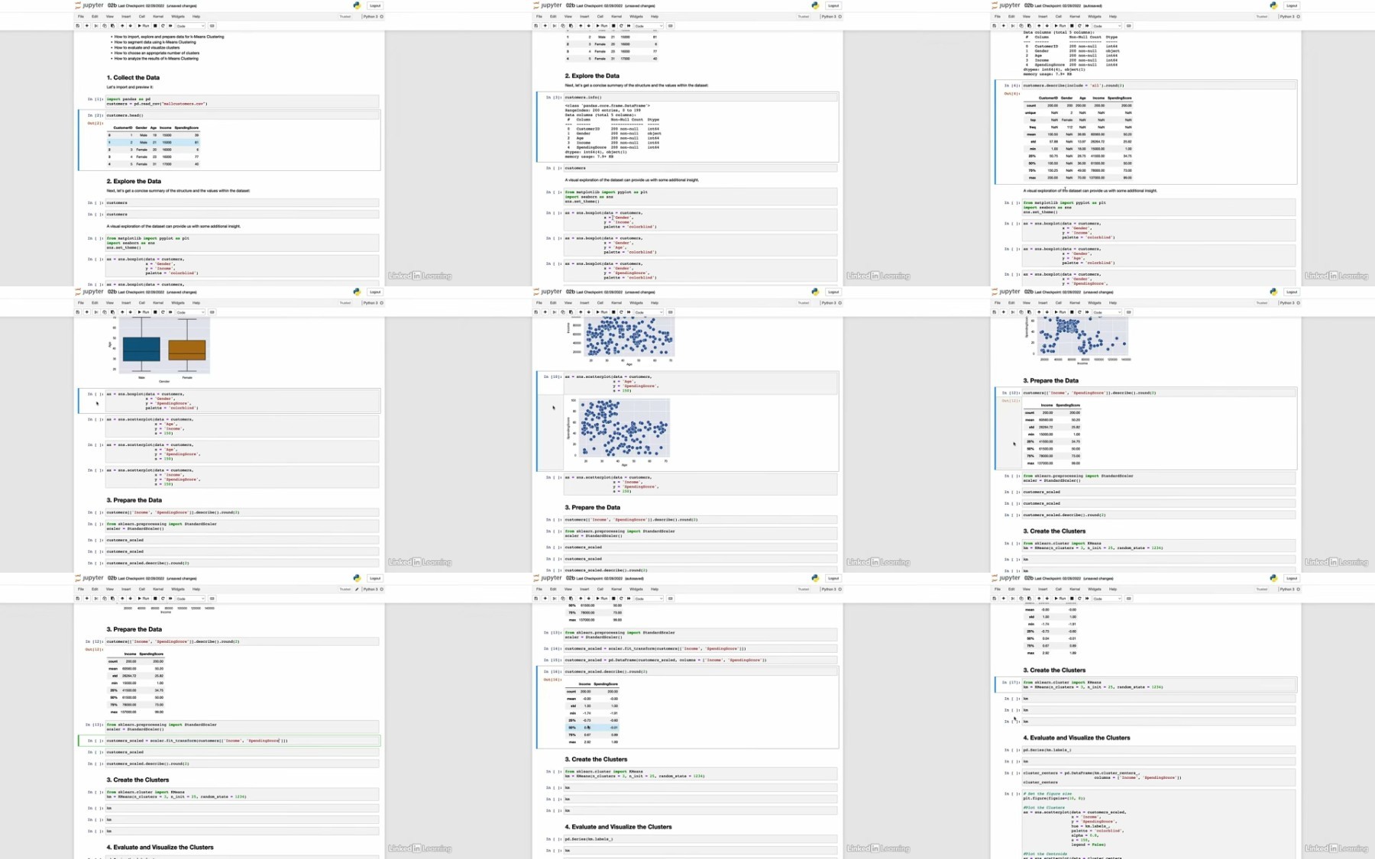Click copy icon in the green-bordered cell notebook

105,599
